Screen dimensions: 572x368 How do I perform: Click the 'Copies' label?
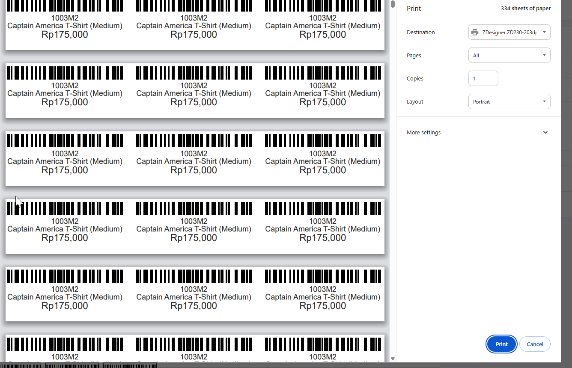click(415, 79)
